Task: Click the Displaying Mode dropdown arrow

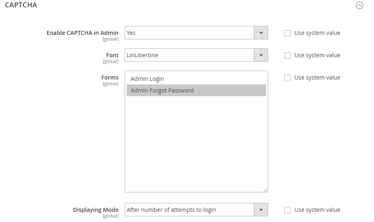Action: [261, 210]
